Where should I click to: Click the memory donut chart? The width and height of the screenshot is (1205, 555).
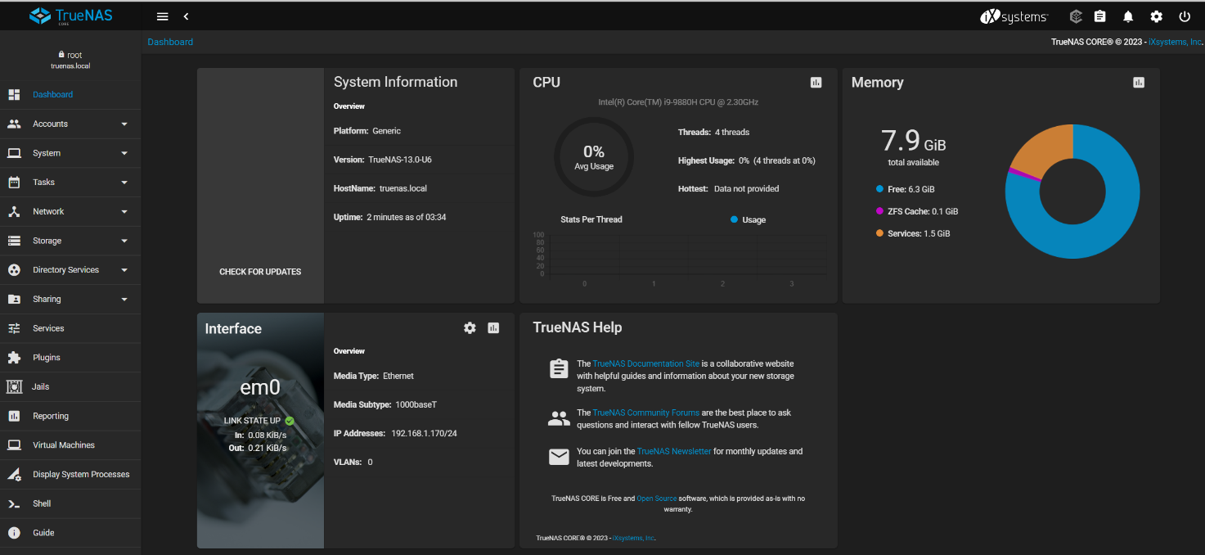click(1072, 192)
